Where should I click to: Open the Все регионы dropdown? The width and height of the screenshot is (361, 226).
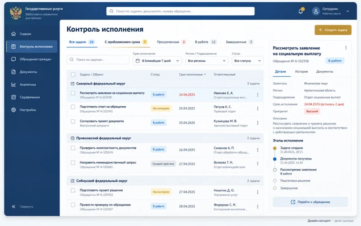pos(207,61)
